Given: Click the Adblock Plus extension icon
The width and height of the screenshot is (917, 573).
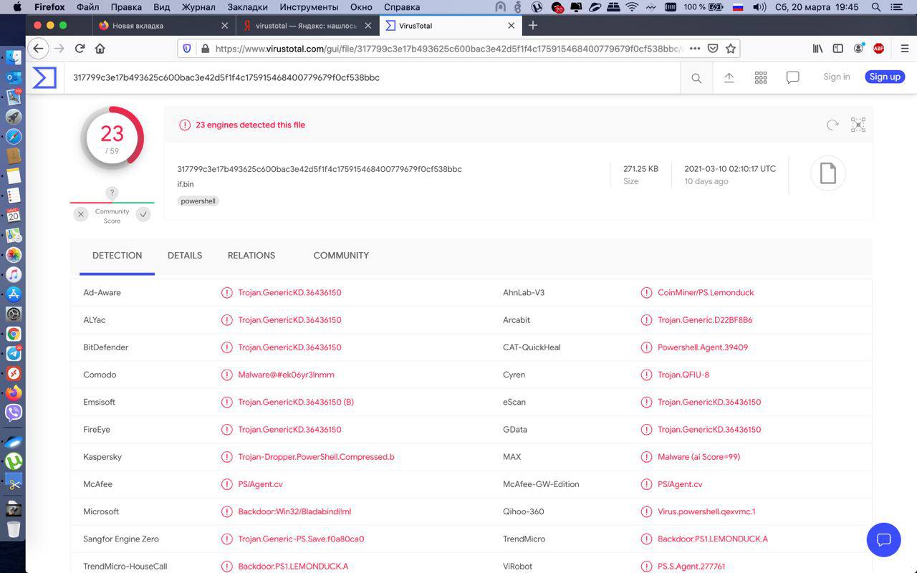Looking at the screenshot, I should [878, 49].
